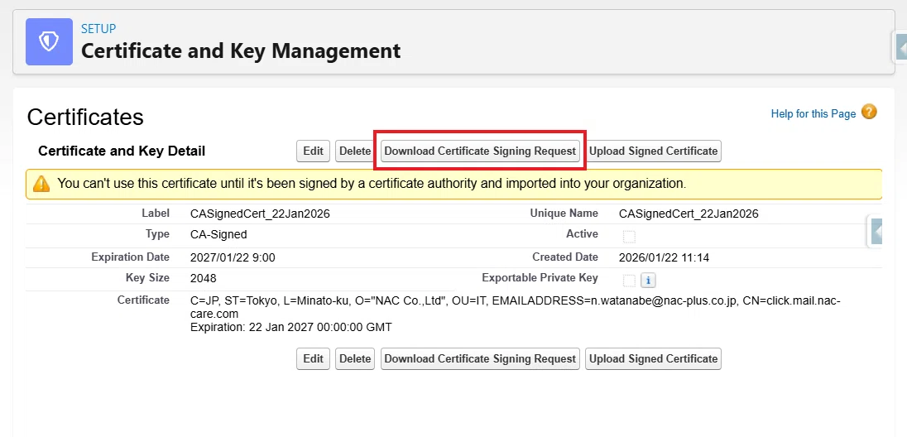This screenshot has width=907, height=437.
Task: Open info icon beside Exportable Private Key
Action: [x=649, y=281]
